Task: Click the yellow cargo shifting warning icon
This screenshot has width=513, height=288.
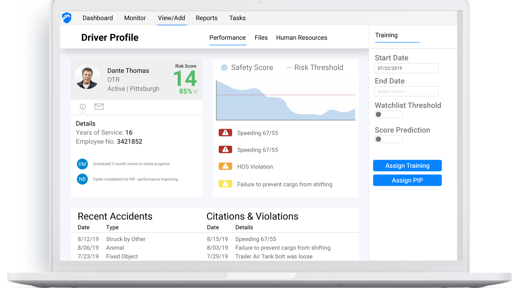Action: (x=225, y=184)
